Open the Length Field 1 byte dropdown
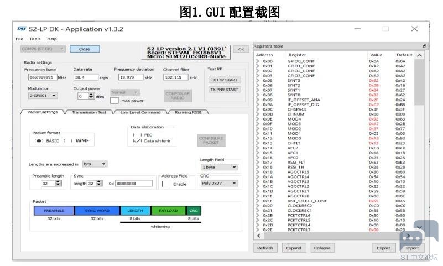Screen dimensions: 443x266 pyautogui.click(x=219, y=167)
